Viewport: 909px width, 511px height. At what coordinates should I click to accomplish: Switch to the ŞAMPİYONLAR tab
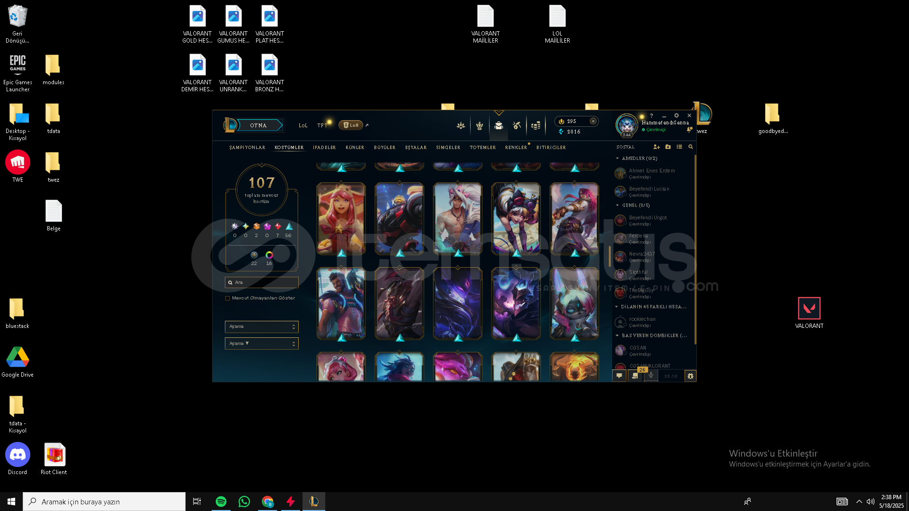point(247,148)
